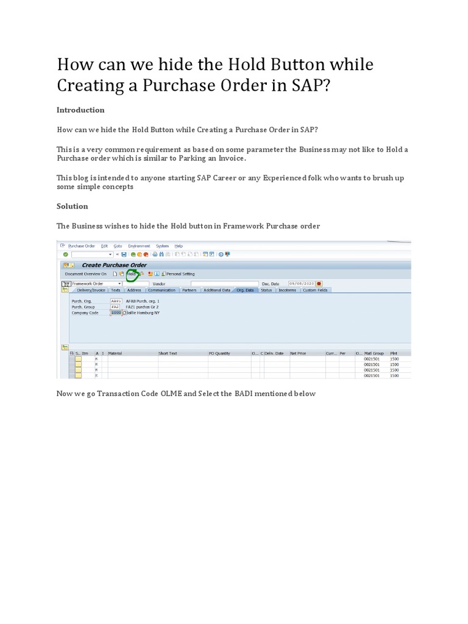
Task: Open the System menu
Action: coord(162,246)
